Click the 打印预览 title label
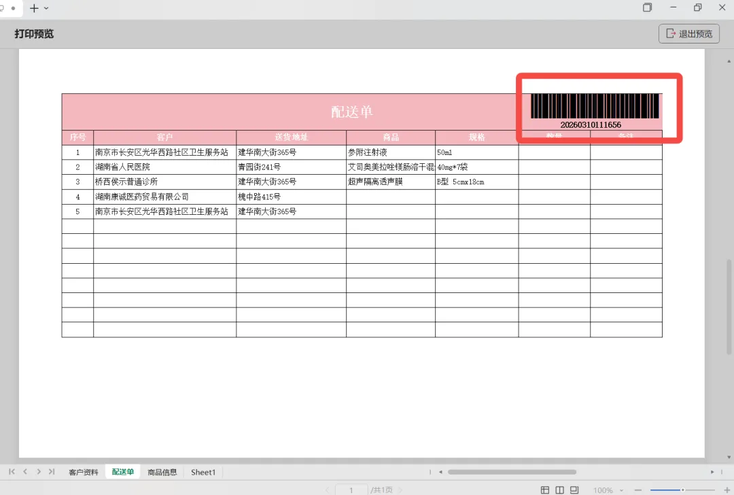 (34, 34)
